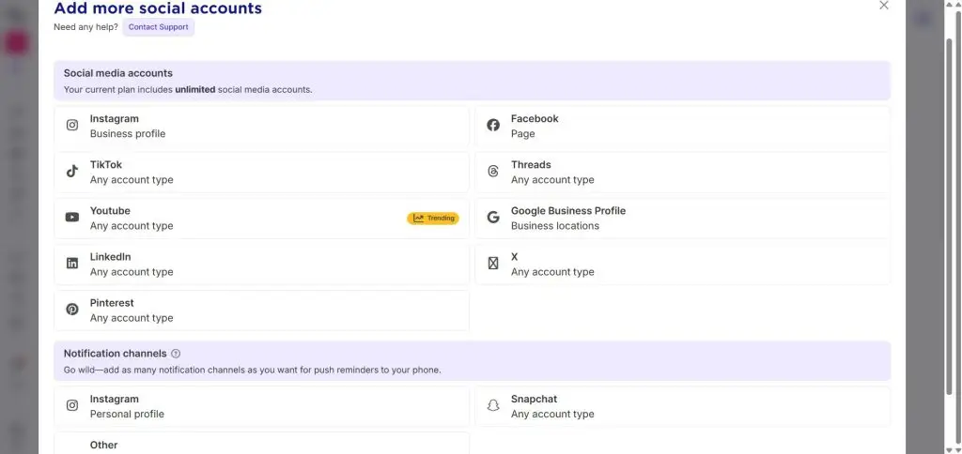Connect an X account
962x454 pixels.
[682, 265]
